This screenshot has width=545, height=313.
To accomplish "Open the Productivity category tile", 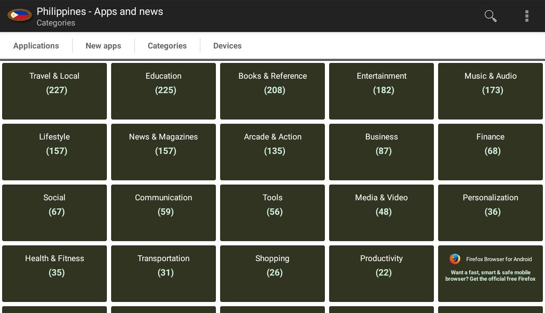I will tap(381, 273).
